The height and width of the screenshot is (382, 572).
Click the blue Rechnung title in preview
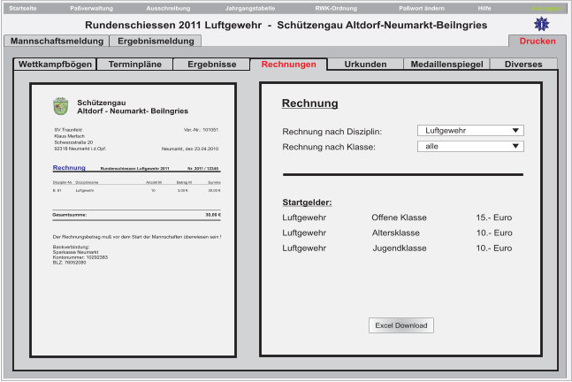pos(69,167)
